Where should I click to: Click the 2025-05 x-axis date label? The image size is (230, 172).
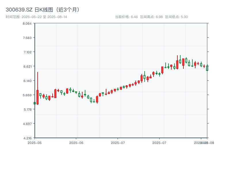pyautogui.click(x=34, y=142)
